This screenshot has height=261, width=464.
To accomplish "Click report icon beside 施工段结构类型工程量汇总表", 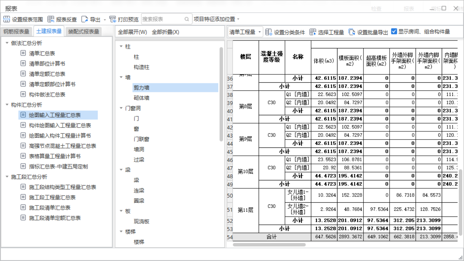I will click(23, 187).
